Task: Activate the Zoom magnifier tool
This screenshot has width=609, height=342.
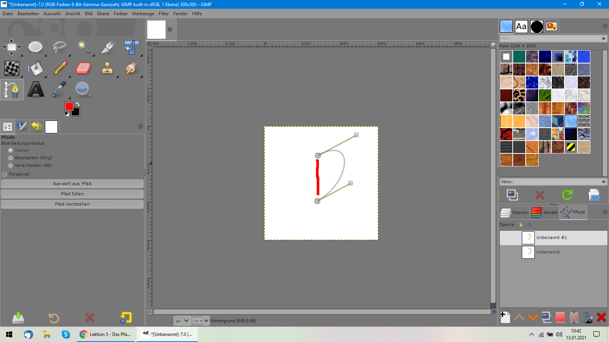Action: click(x=83, y=90)
